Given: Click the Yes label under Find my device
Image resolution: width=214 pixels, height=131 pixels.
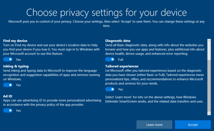Looking at the screenshot, I should (18, 59).
